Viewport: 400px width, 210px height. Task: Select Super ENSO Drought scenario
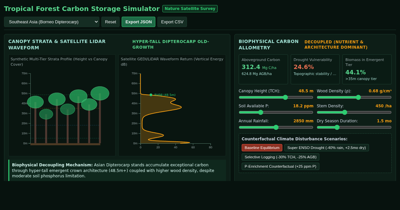327,148
